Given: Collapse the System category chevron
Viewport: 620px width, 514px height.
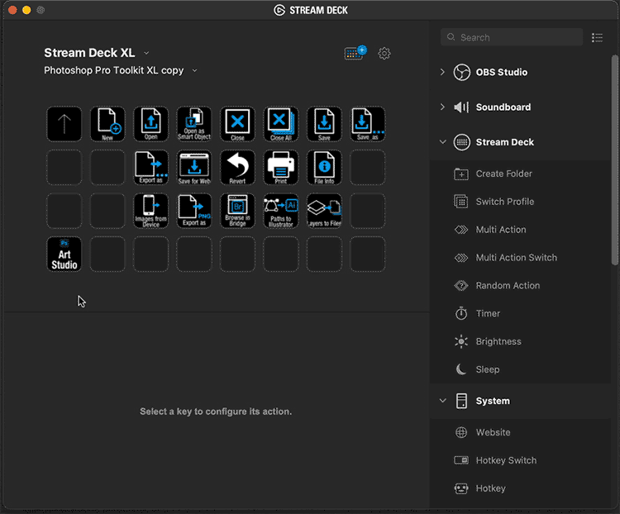Looking at the screenshot, I should click(x=443, y=401).
